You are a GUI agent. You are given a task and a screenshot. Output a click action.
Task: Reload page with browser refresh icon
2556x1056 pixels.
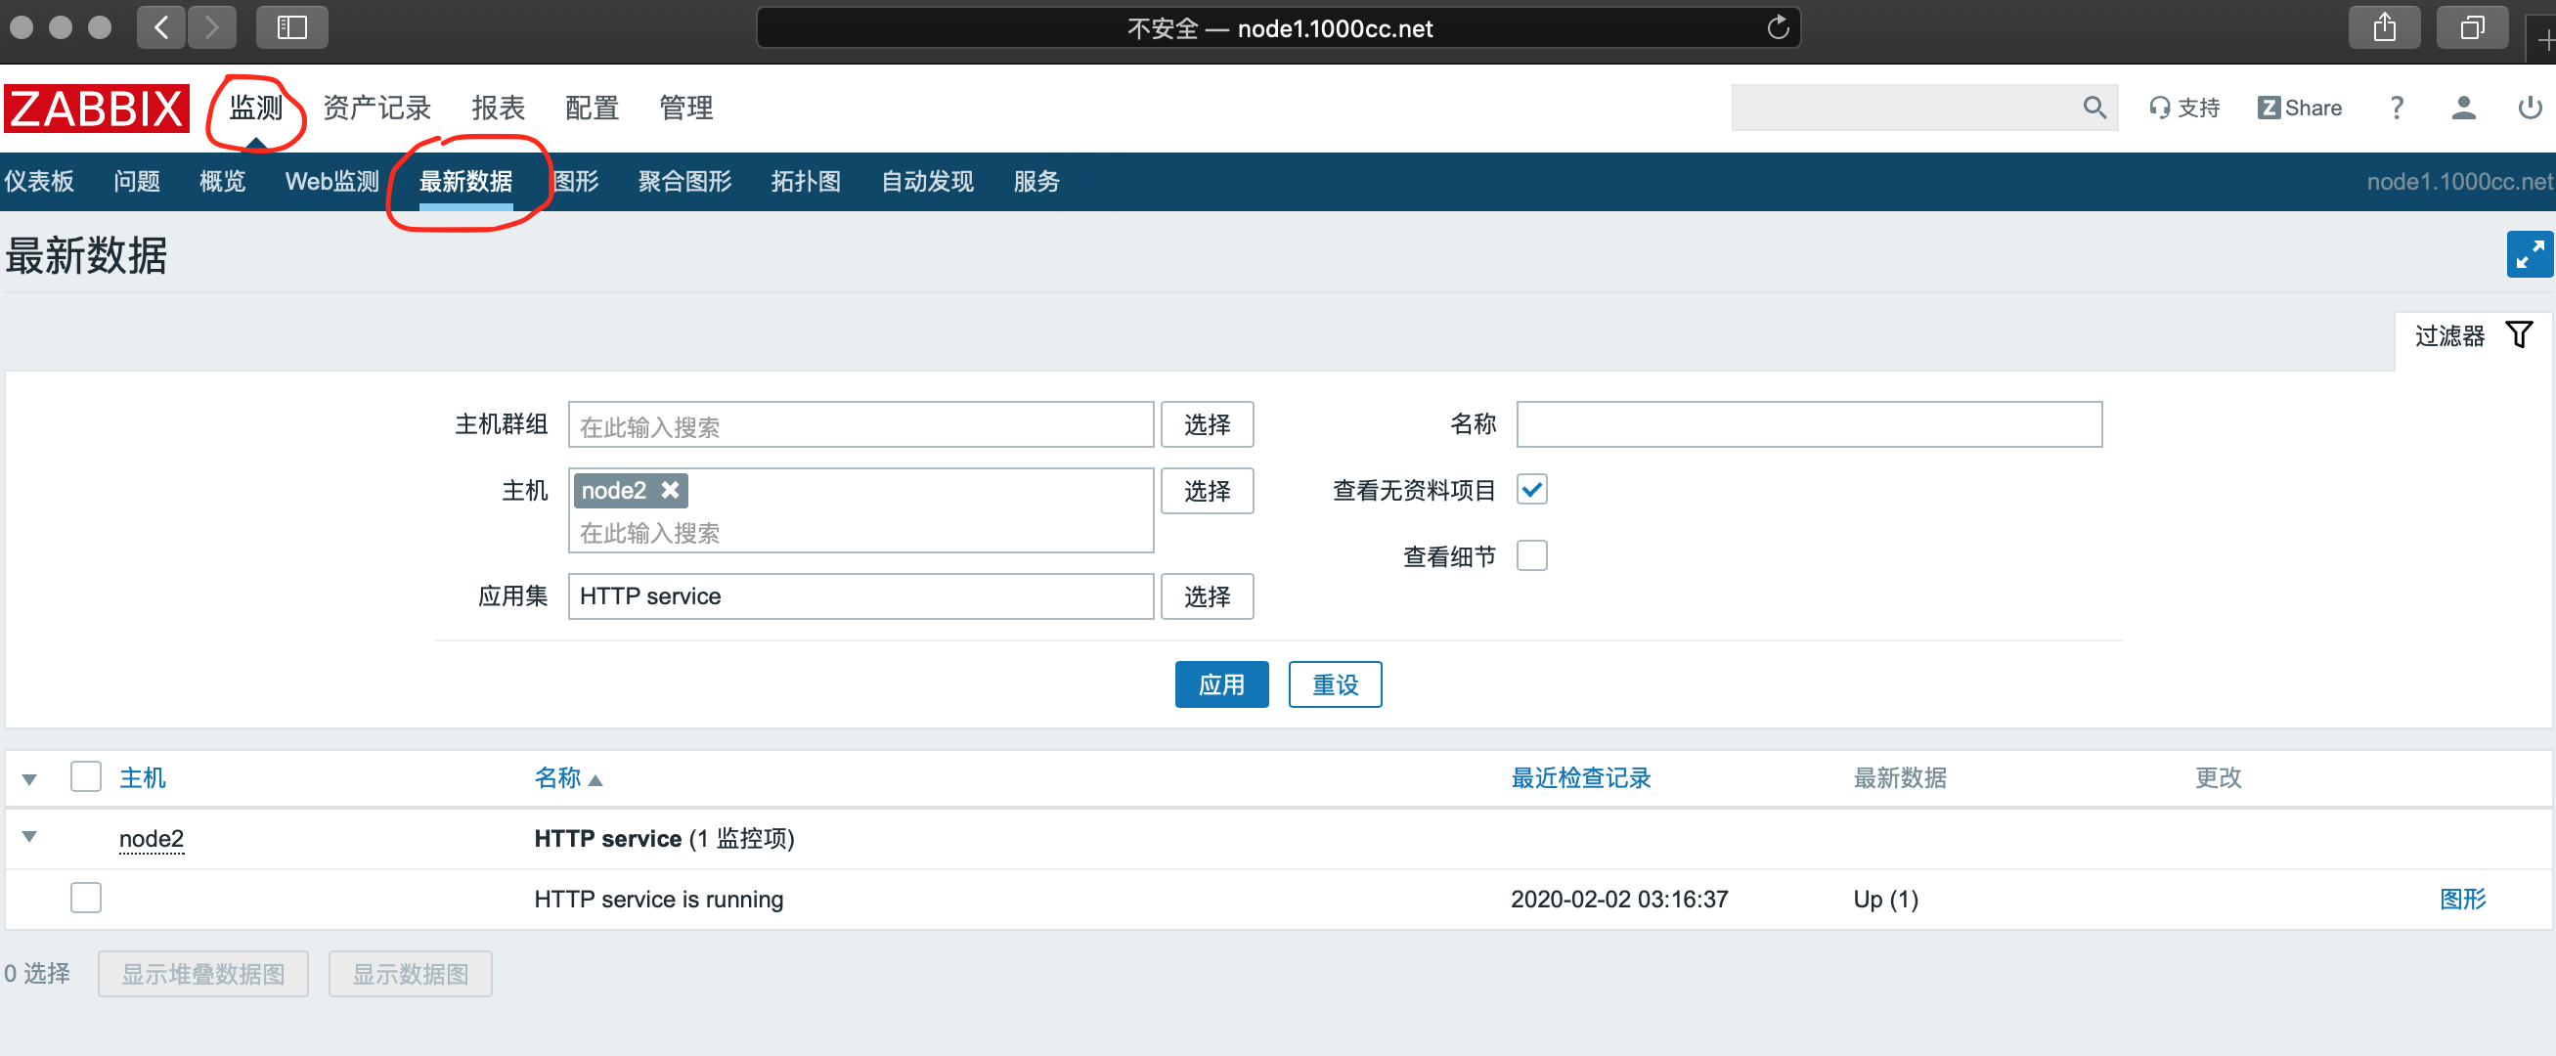click(x=1777, y=27)
